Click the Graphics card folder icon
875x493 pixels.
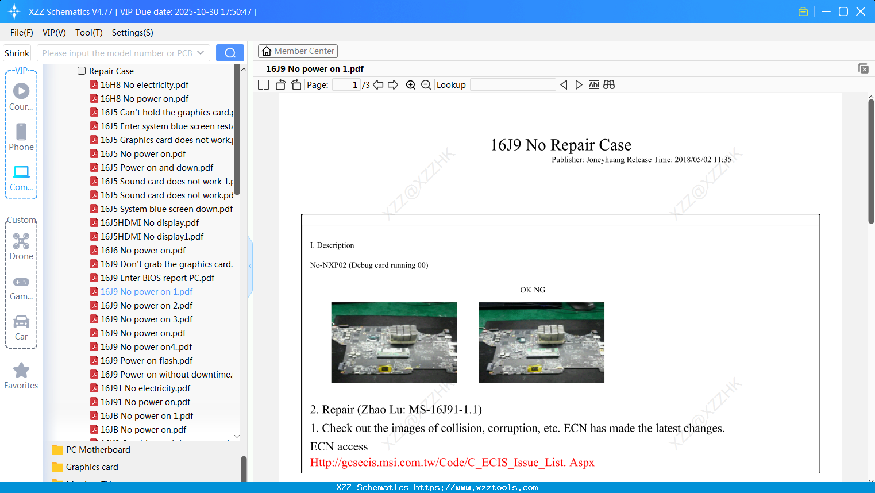(x=57, y=467)
